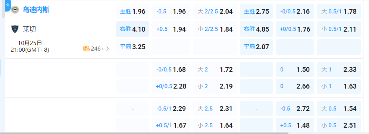The height and width of the screenshot is (134, 369).
Task: Choose 小 2/2.5 at odds 1.84
Action: [x=215, y=29]
